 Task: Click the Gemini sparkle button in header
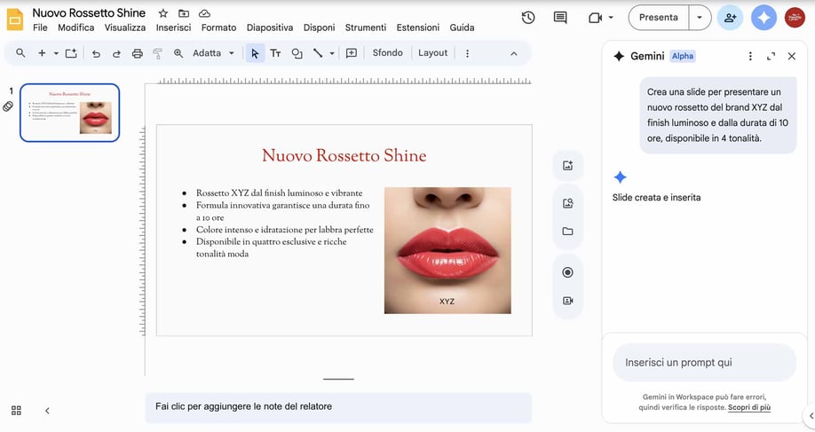764,18
